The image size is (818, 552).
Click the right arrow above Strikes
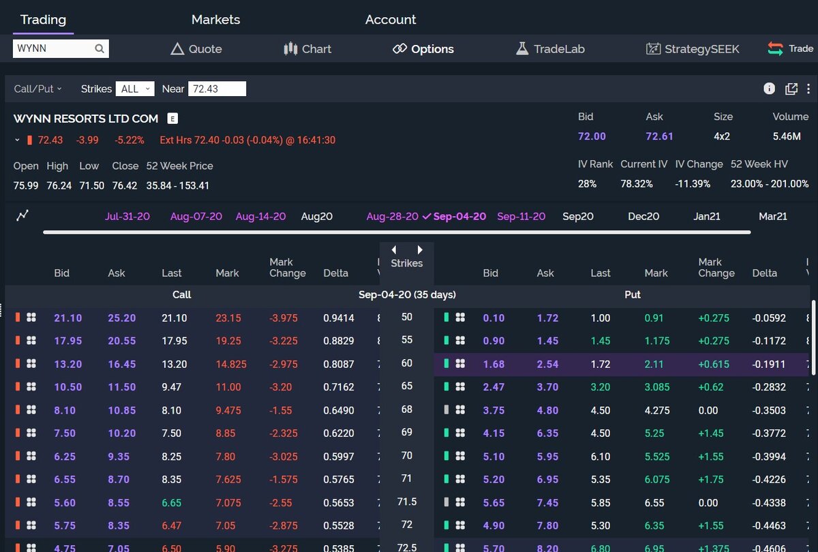tap(420, 250)
